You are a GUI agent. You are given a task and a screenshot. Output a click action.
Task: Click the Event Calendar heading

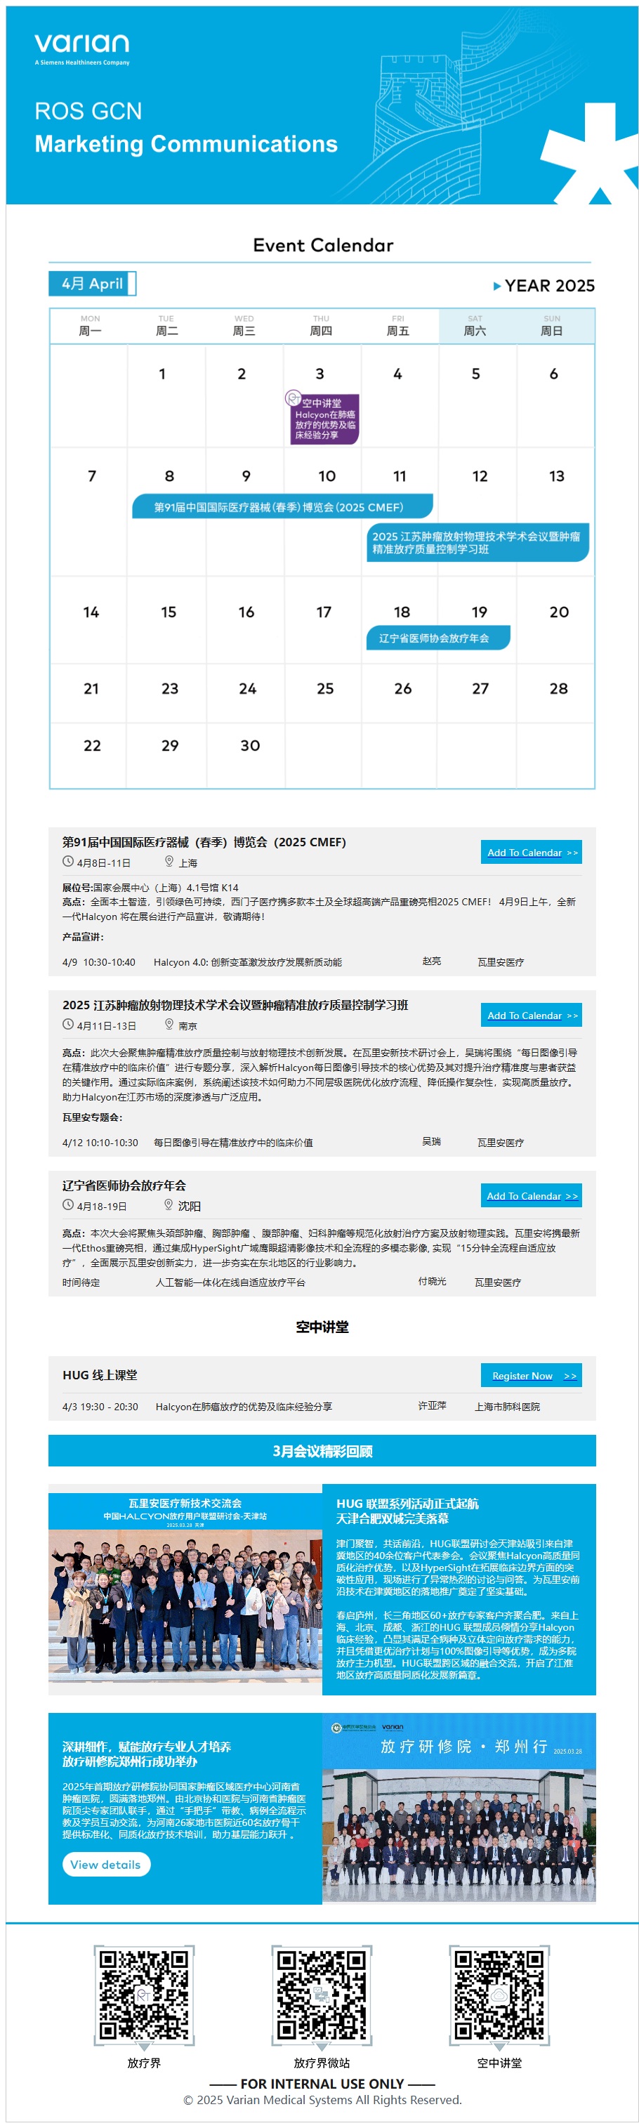click(x=323, y=245)
